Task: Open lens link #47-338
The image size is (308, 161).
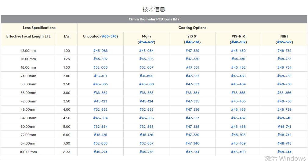Action: (x=192, y=127)
